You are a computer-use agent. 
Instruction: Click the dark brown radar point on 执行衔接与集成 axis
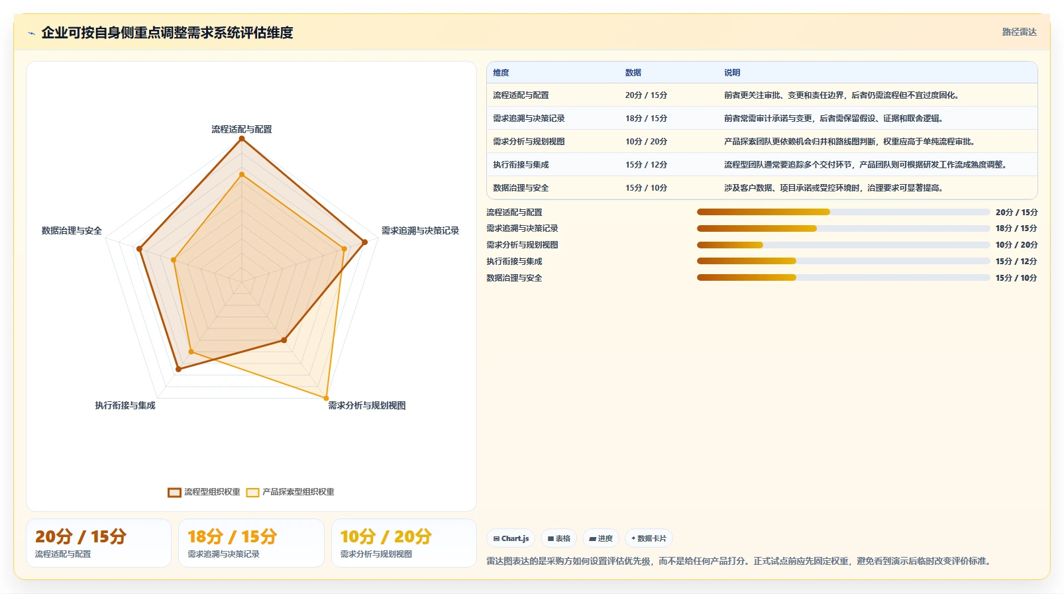tap(178, 370)
